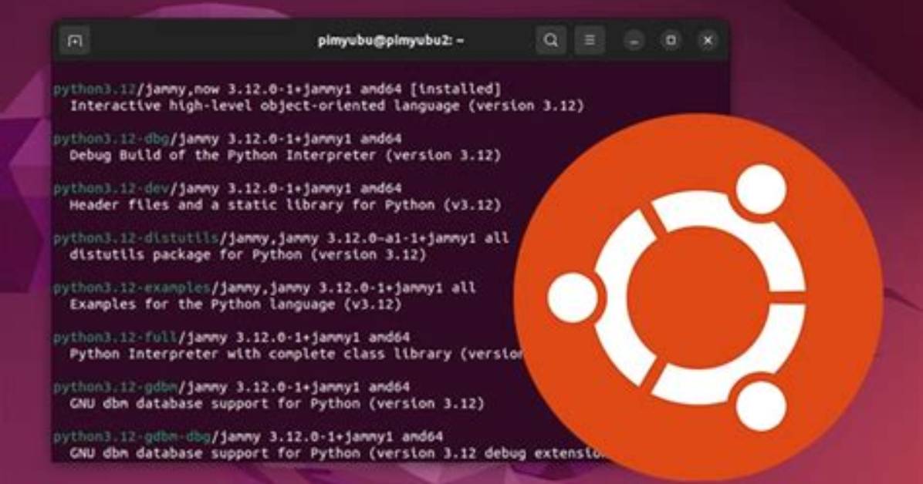923x484 pixels.
Task: Select 'Python Interpreter with complete class library' line
Action: coord(296,354)
